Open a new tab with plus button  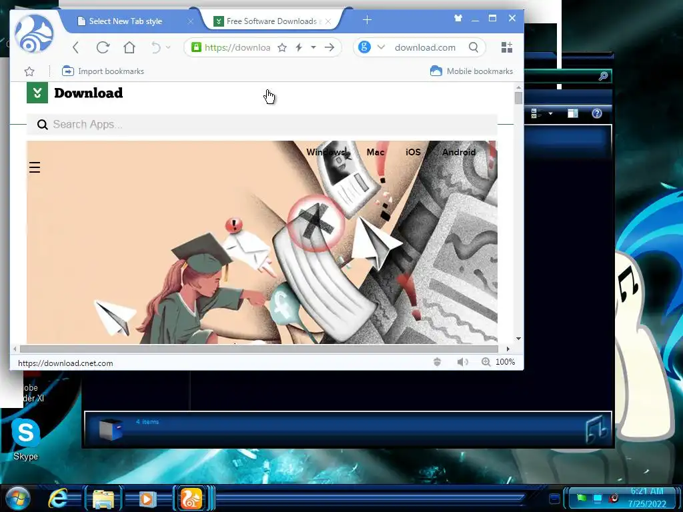[368, 20]
